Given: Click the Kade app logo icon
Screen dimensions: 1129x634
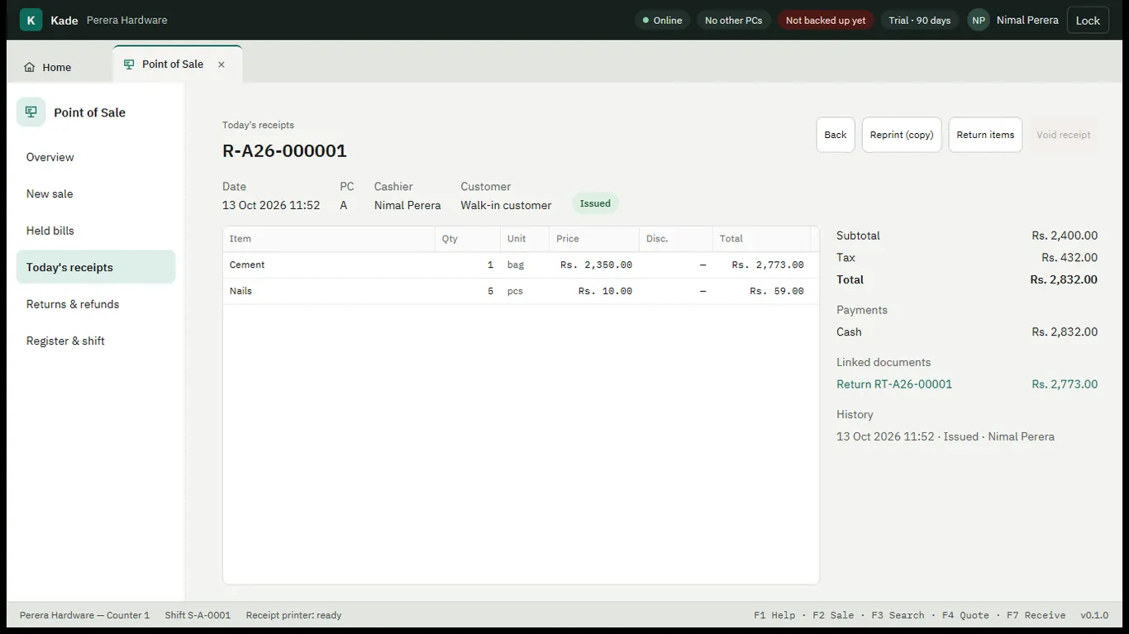Looking at the screenshot, I should pos(31,20).
